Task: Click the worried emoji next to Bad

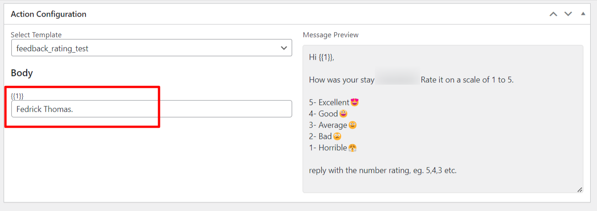Action: tap(337, 136)
